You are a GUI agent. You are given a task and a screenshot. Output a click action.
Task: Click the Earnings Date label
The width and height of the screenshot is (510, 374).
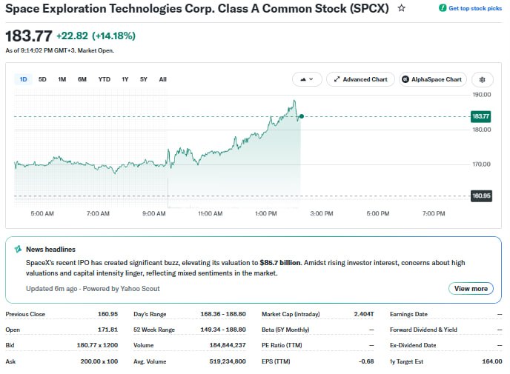[x=409, y=314]
